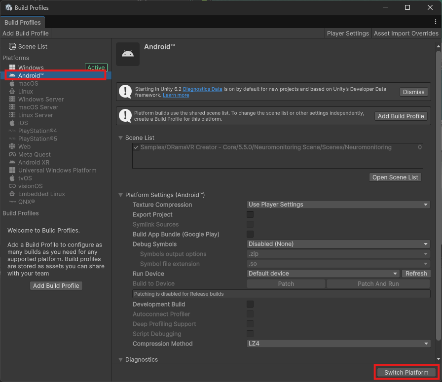Click Add Build Profile in platform notice
This screenshot has height=382, width=442.
click(401, 116)
